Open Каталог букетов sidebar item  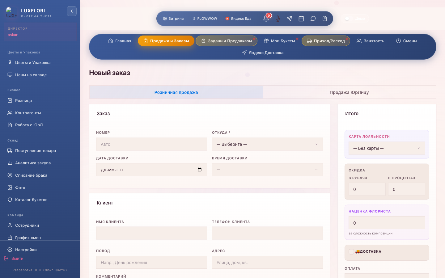click(x=40, y=200)
